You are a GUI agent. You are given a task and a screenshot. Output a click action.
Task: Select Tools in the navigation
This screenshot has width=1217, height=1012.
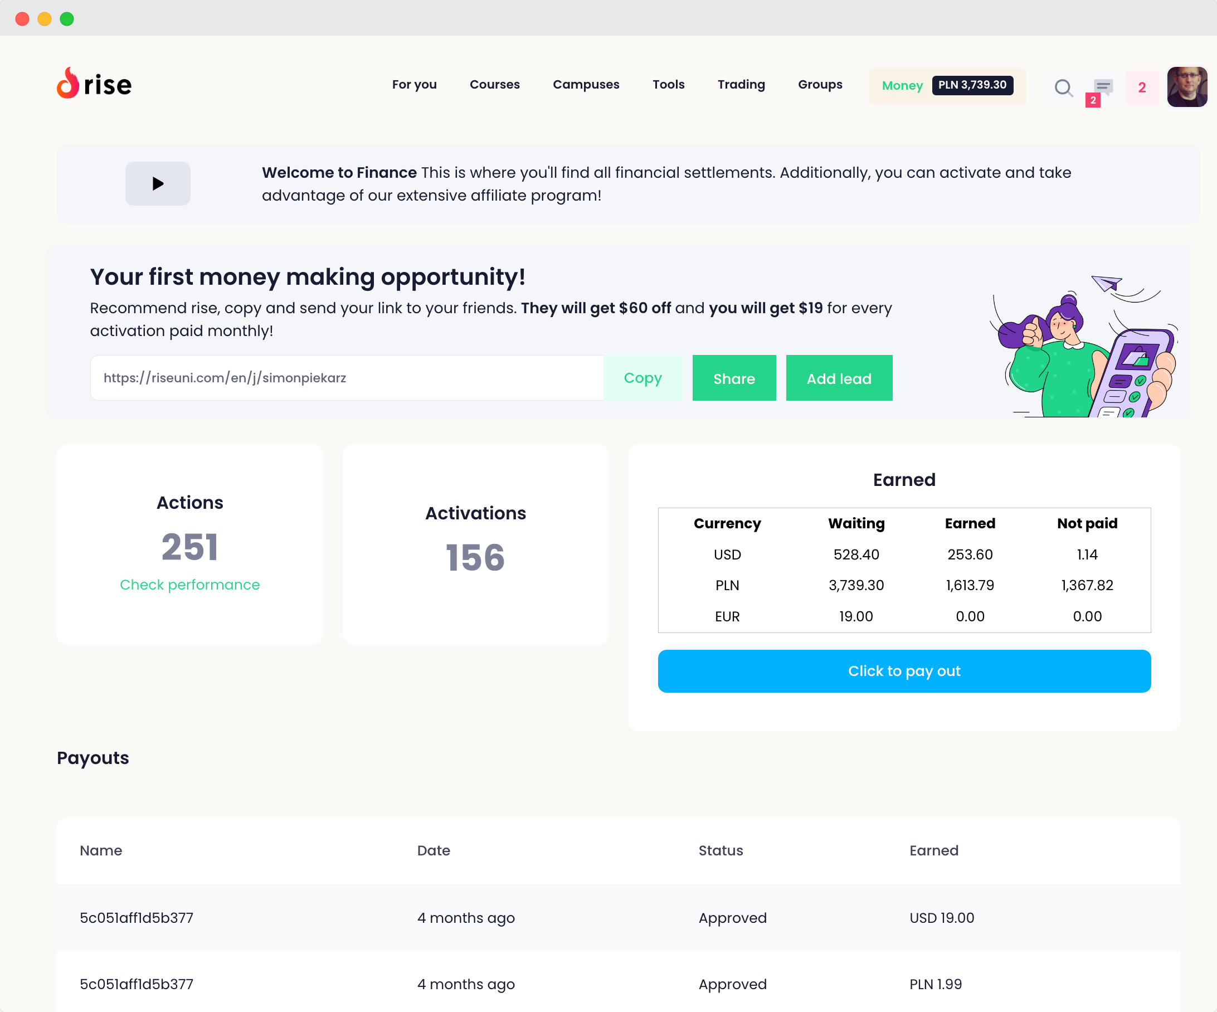668,85
